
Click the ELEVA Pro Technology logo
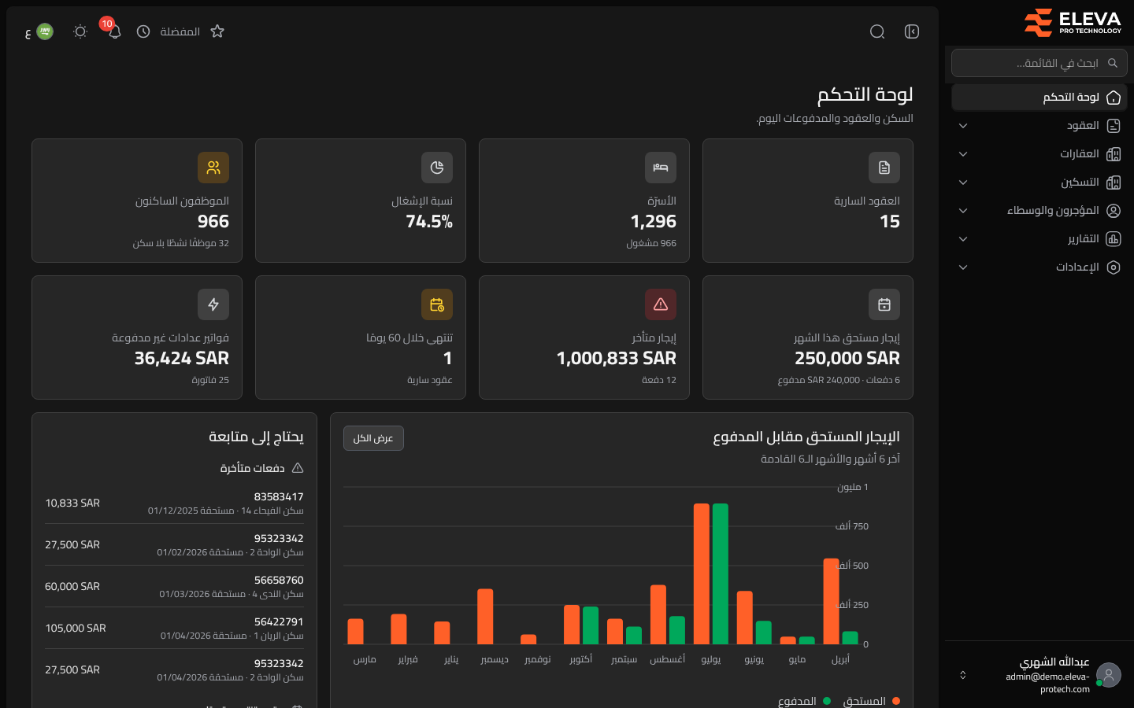1073,23
